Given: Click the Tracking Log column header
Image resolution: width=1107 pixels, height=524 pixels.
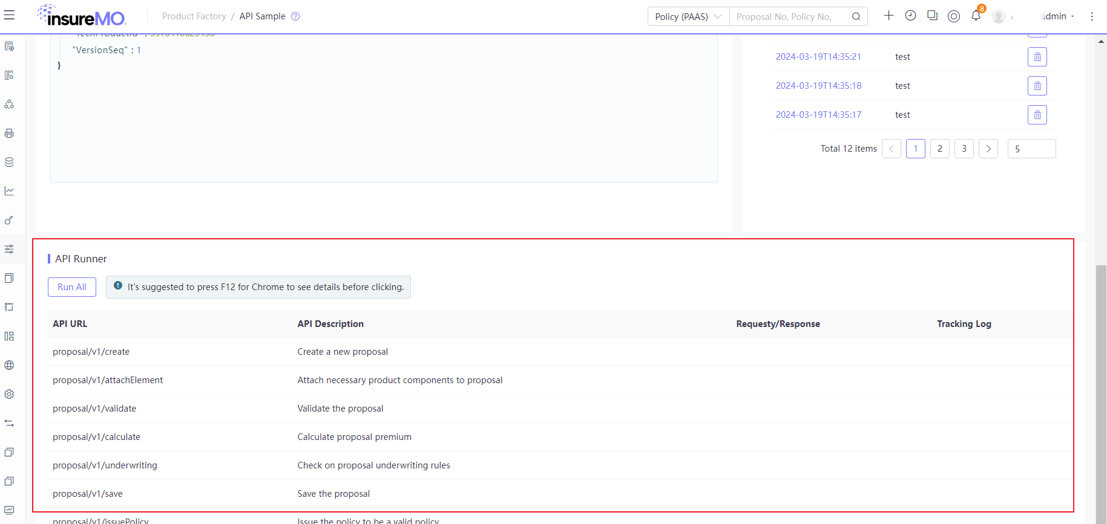Looking at the screenshot, I should click(964, 324).
